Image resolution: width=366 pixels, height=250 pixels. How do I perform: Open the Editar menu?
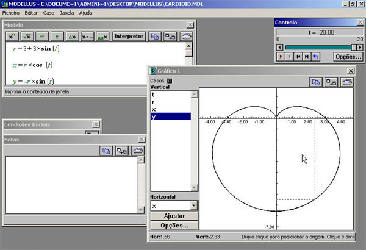pyautogui.click(x=31, y=13)
